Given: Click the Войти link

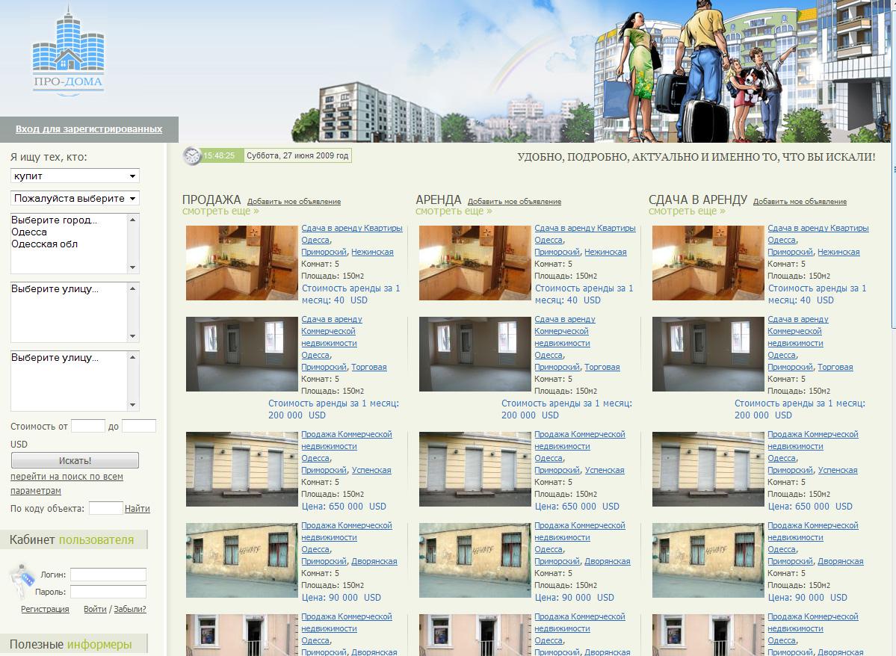Looking at the screenshot, I should [x=95, y=609].
